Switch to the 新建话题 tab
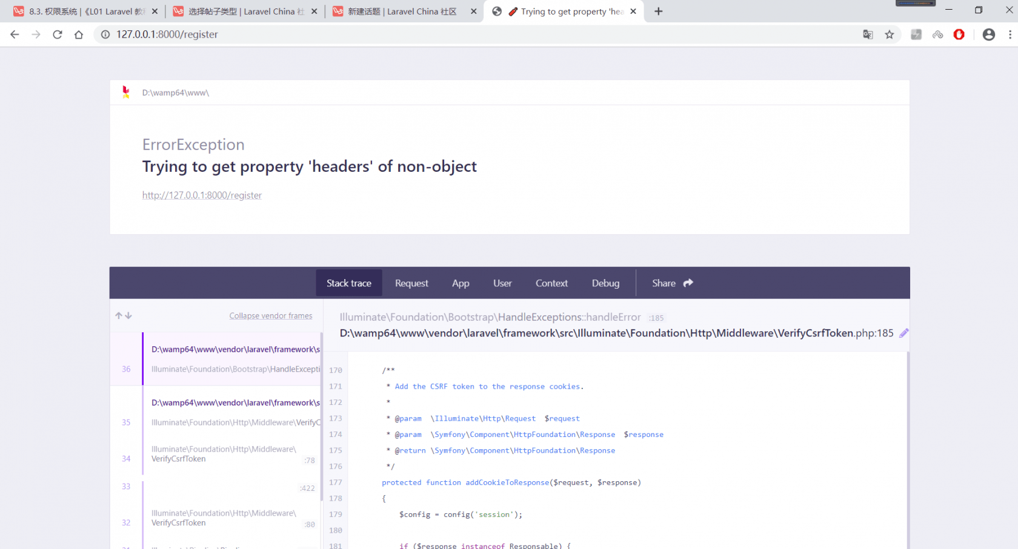This screenshot has height=549, width=1018. [404, 12]
